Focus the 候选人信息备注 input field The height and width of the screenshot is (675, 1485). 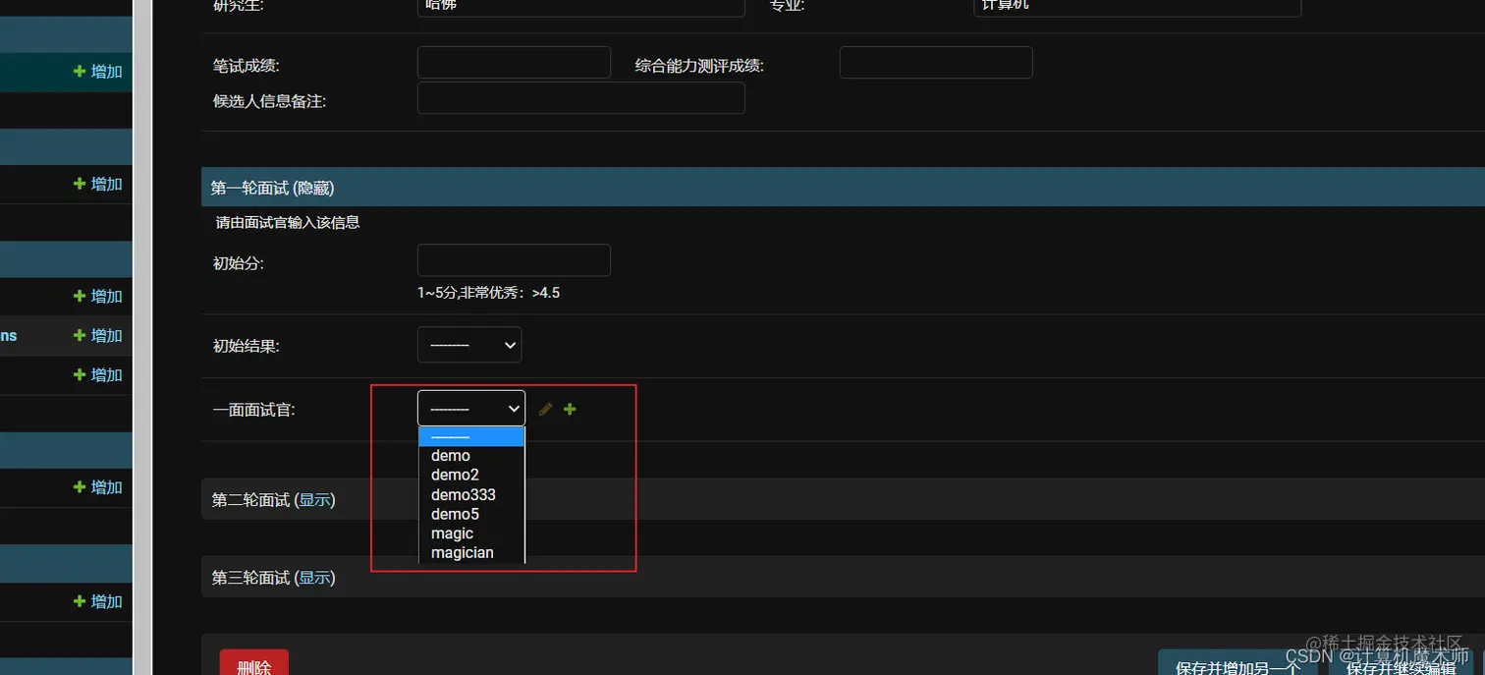point(580,98)
